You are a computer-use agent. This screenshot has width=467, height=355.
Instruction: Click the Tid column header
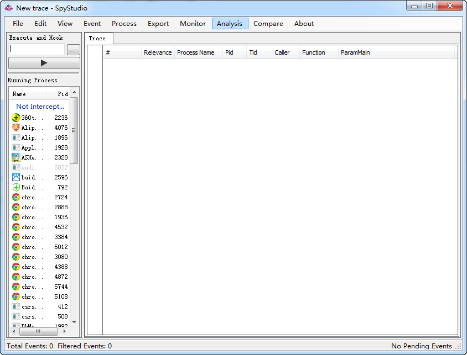tap(259, 52)
